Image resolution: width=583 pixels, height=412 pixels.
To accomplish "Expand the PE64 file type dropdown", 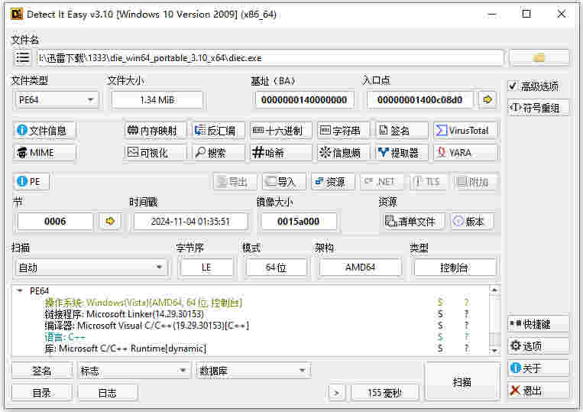I will pyautogui.click(x=57, y=99).
